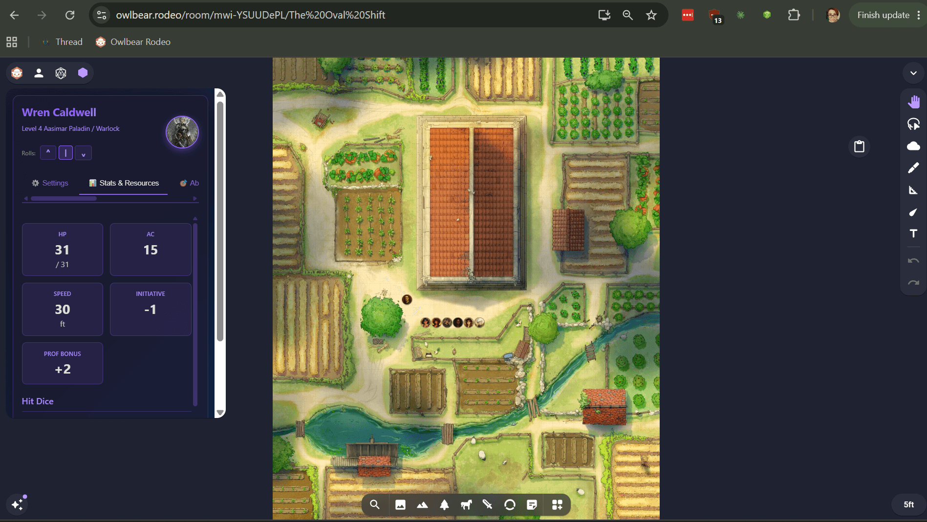Open the horse Mounts category in the dock
This screenshot has height=522, width=927.
pos(466,505)
